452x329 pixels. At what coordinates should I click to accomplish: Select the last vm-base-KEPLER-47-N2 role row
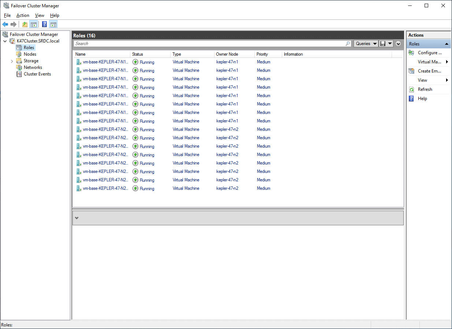click(x=238, y=188)
